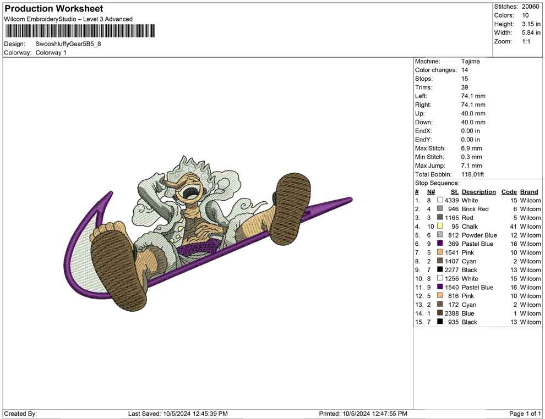Click the Color changes value '14'
The image size is (545, 419).
(465, 70)
